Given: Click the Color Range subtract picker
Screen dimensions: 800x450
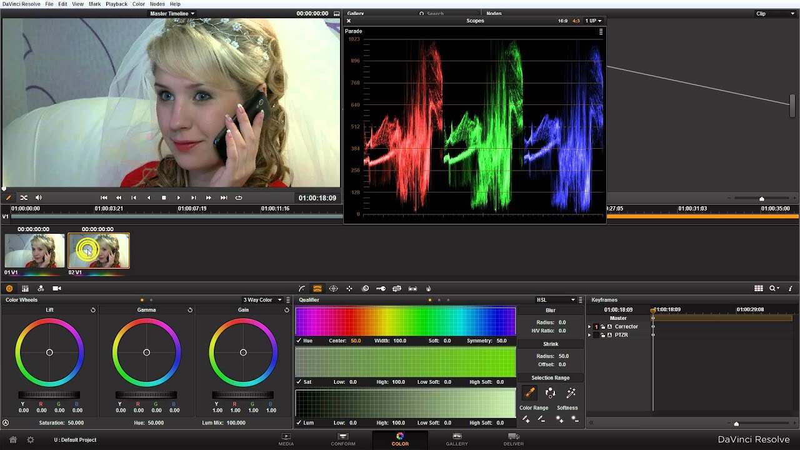Looking at the screenshot, I should (x=541, y=419).
